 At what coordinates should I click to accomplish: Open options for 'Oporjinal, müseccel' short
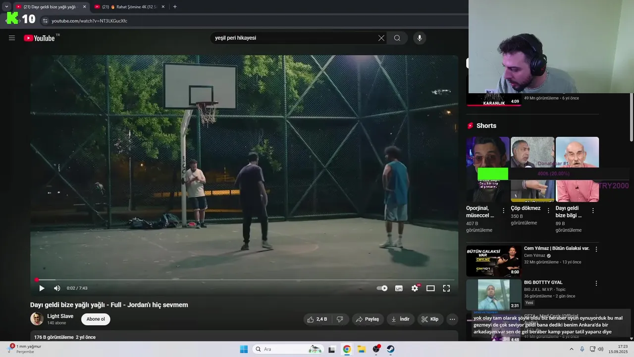503,210
